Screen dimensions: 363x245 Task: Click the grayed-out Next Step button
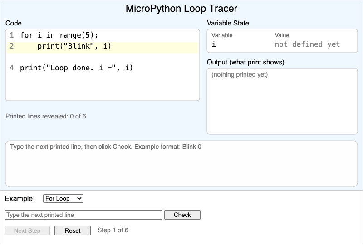click(27, 230)
